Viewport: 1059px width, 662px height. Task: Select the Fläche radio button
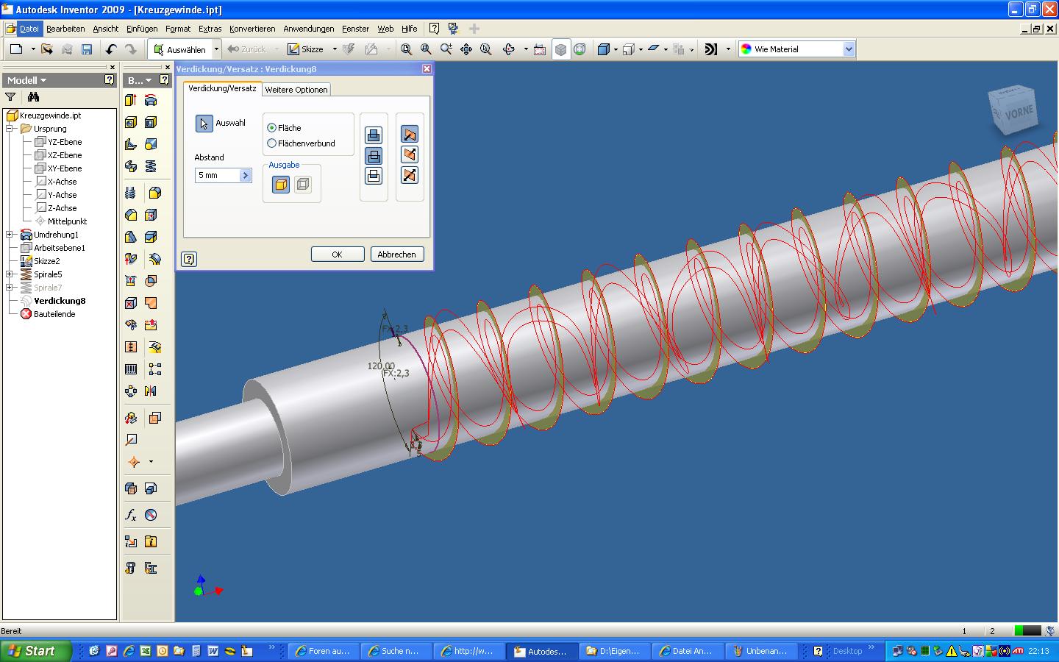coord(272,128)
